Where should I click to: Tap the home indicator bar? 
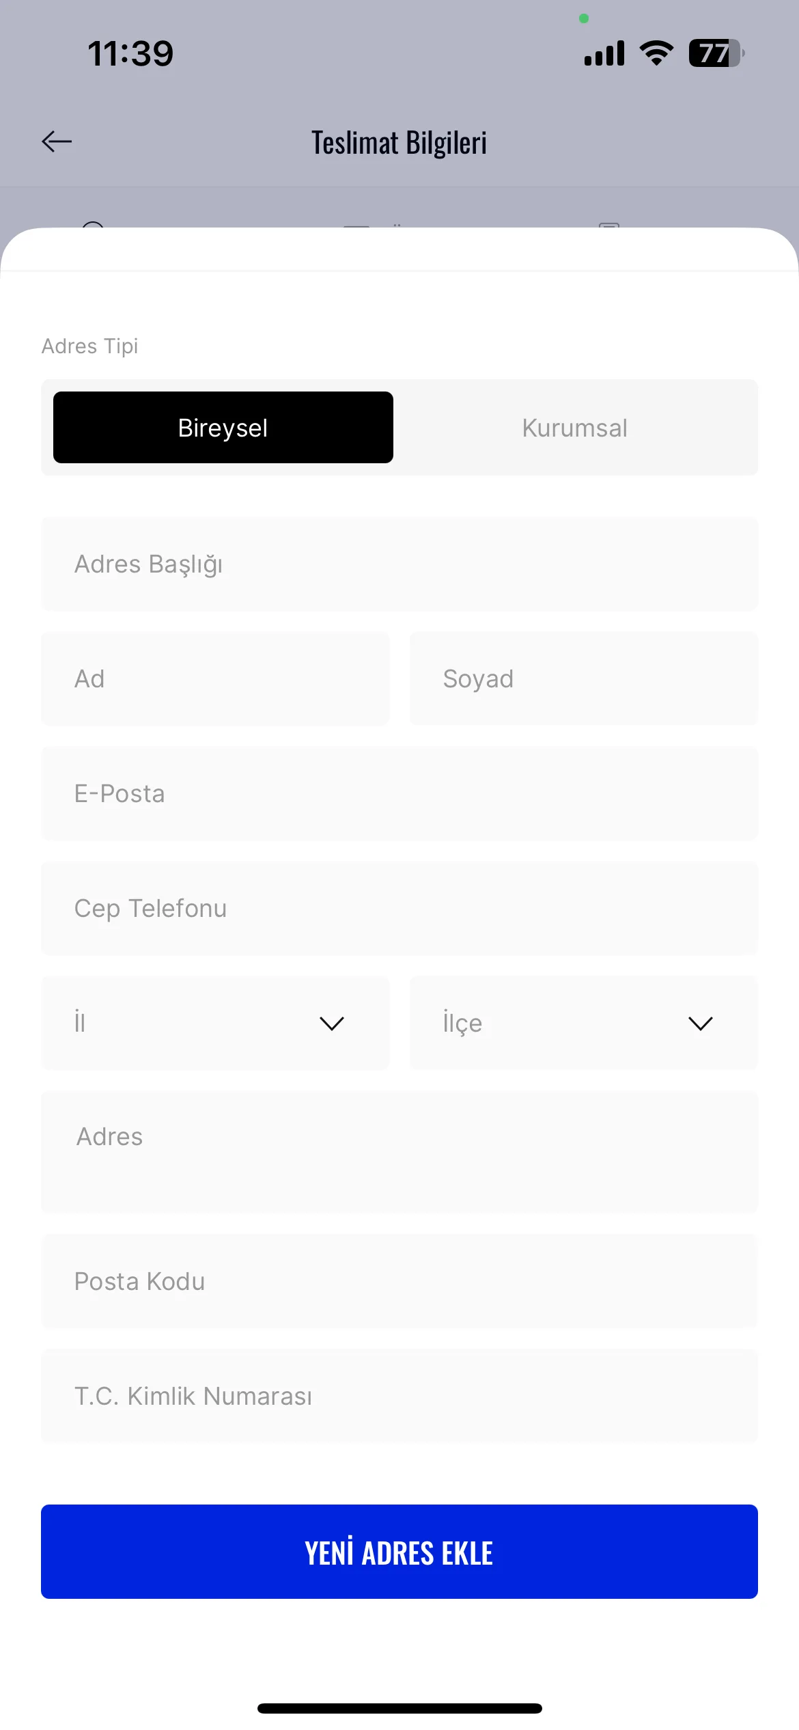click(399, 1708)
